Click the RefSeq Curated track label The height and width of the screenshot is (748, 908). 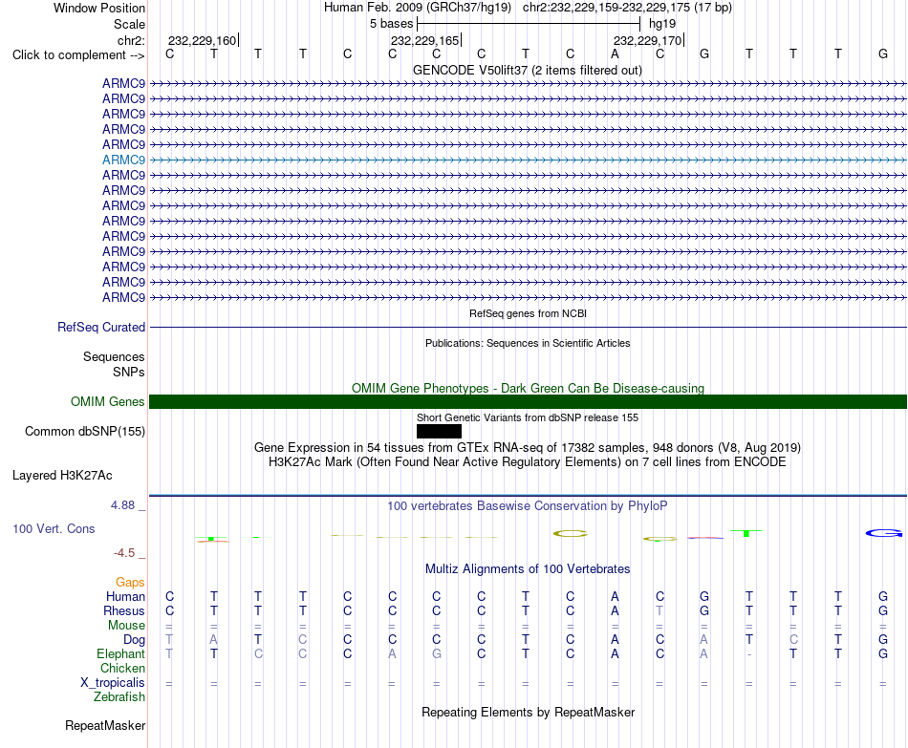(101, 327)
